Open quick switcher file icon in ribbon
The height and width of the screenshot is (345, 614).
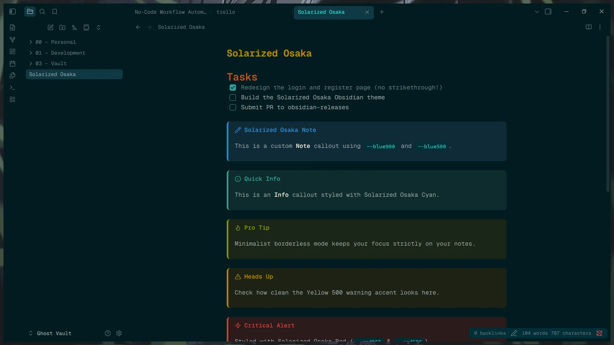tap(12, 27)
